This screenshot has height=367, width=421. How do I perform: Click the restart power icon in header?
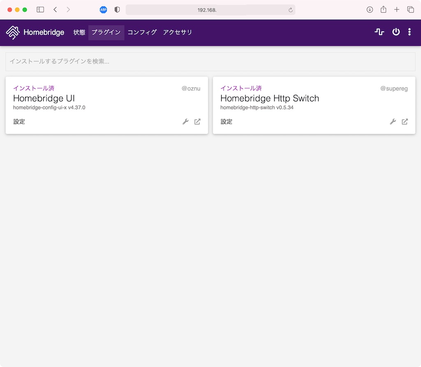pos(396,32)
